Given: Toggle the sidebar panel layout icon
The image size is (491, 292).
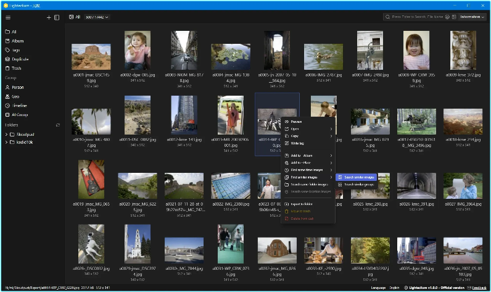Looking at the screenshot, I should pyautogui.click(x=57, y=17).
